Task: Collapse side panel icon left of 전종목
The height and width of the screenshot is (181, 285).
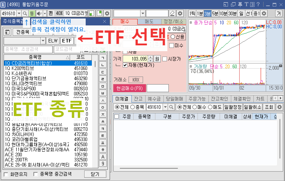Action: click(x=8, y=32)
